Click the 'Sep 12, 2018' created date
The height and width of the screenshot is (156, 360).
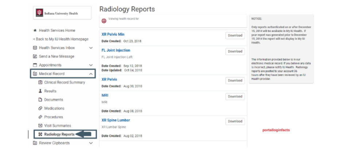click(132, 66)
